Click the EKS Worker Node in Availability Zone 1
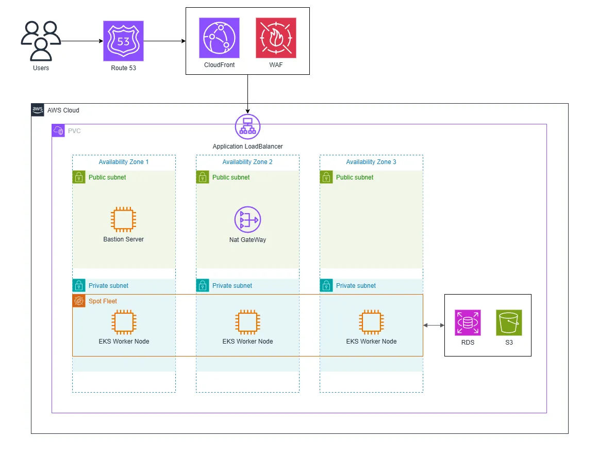The height and width of the screenshot is (454, 598). [x=123, y=321]
